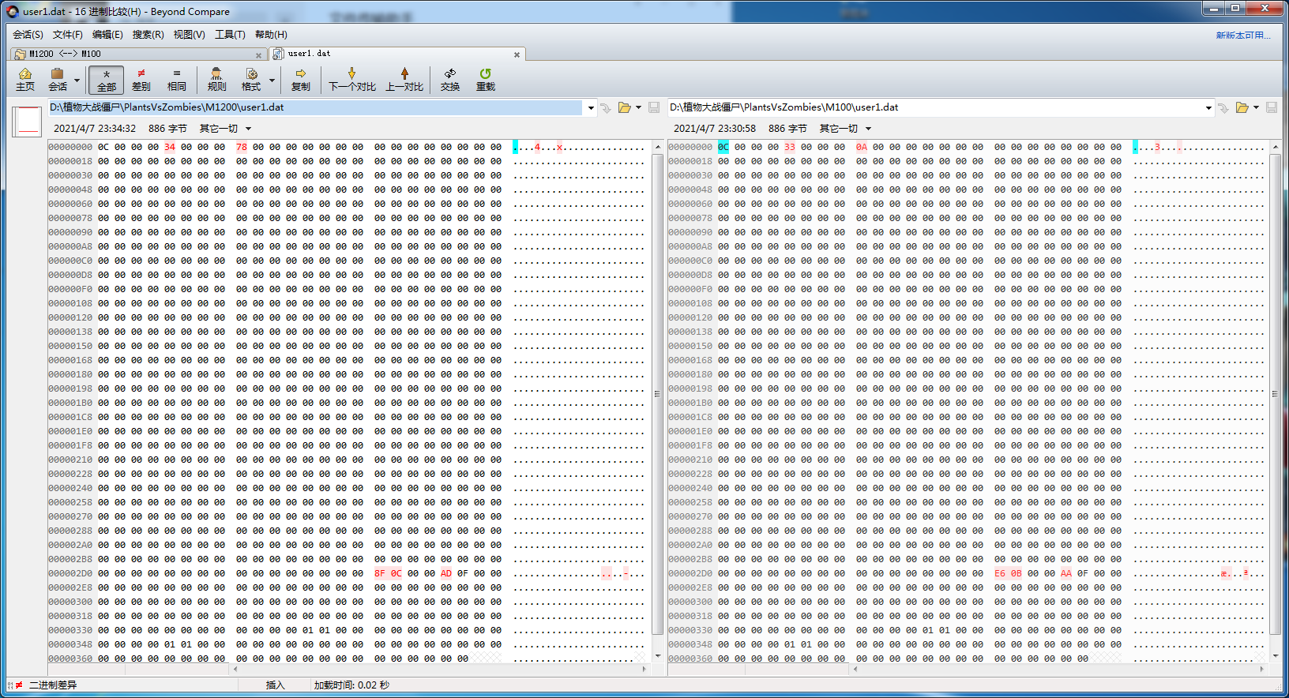Click the right pane 2021/4/7 23:30:58 timestamp
Image resolution: width=1289 pixels, height=698 pixels.
click(x=715, y=129)
